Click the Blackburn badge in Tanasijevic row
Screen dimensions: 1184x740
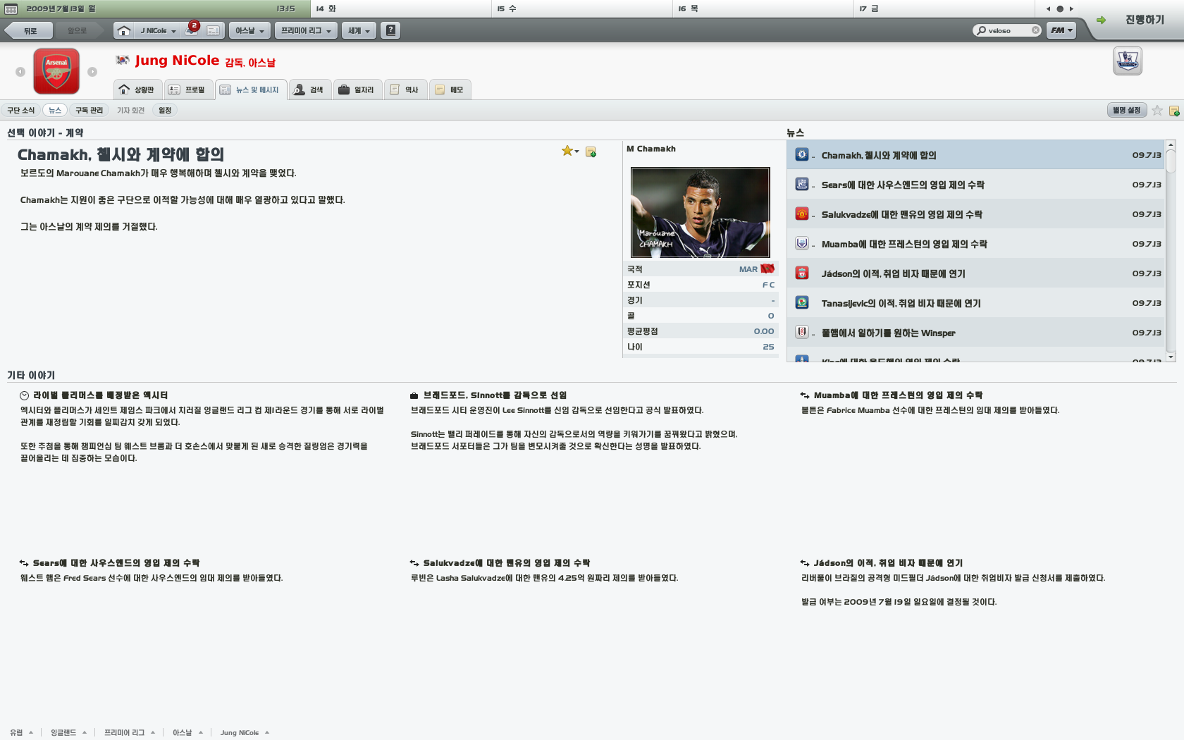pyautogui.click(x=802, y=303)
